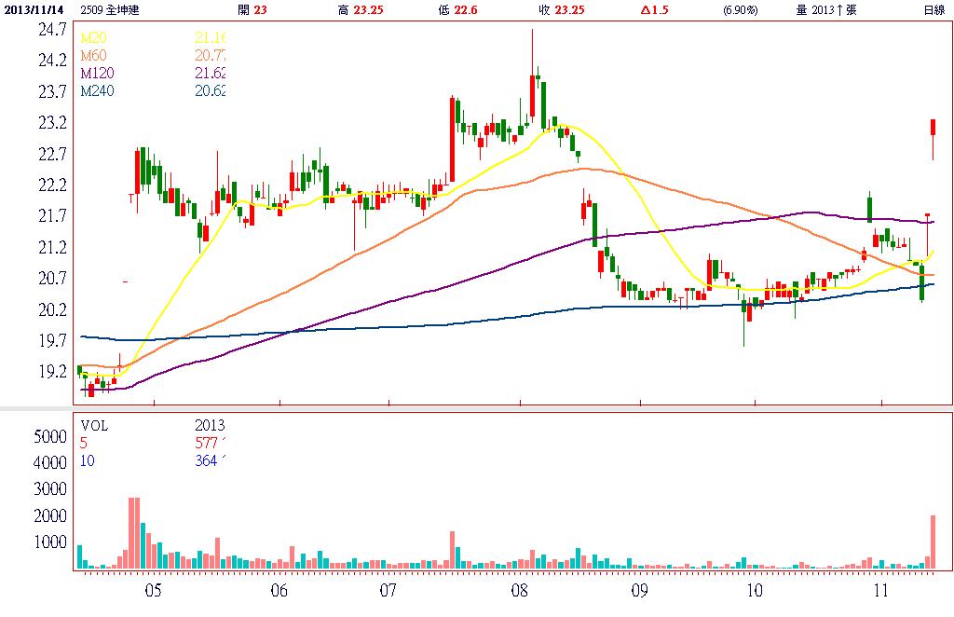Click the low price 22.6 value
This screenshot has height=617, width=954.
[x=466, y=9]
